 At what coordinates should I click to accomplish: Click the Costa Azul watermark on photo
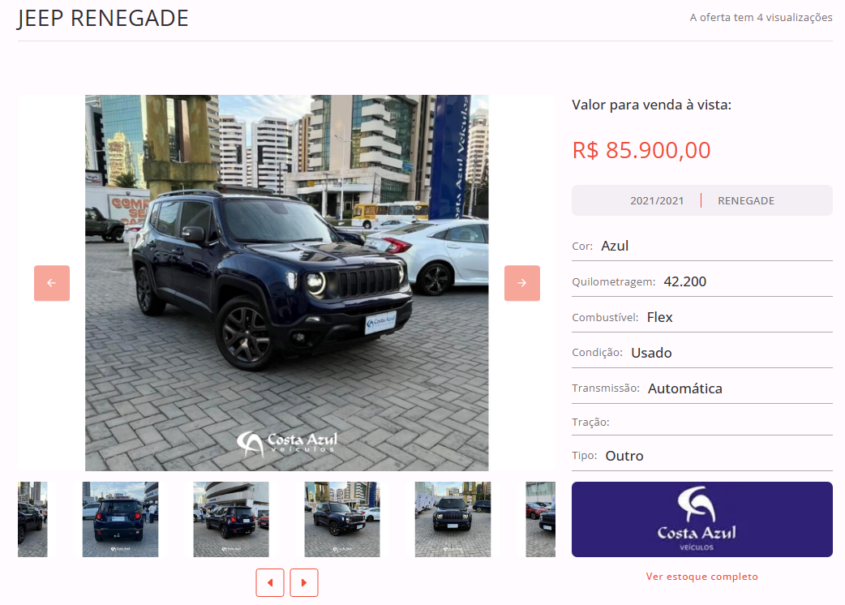click(x=287, y=444)
